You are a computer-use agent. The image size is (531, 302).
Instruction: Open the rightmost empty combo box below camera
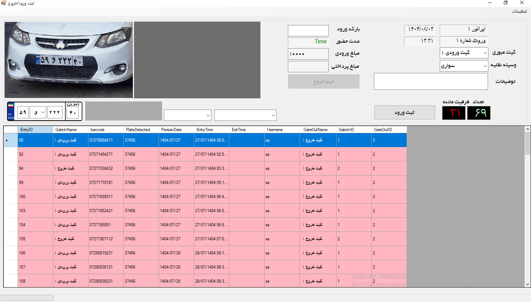[x=273, y=115]
